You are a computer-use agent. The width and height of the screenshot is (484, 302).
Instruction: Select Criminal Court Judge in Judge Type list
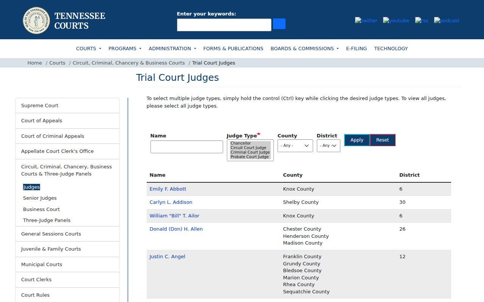point(250,152)
